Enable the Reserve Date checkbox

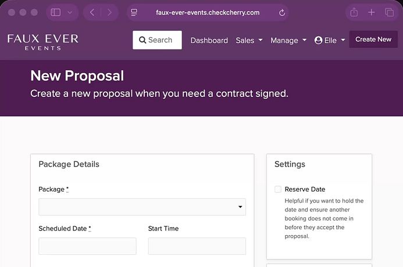pos(278,189)
